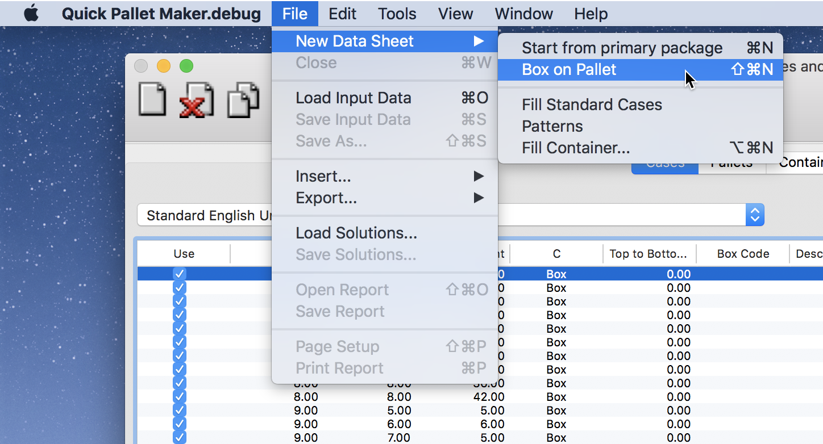Image resolution: width=823 pixels, height=444 pixels.
Task: Uncheck the Use checkbox in the highlighted first row
Action: (x=180, y=274)
